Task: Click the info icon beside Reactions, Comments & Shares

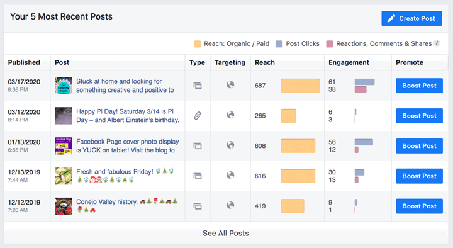Action: [x=437, y=43]
